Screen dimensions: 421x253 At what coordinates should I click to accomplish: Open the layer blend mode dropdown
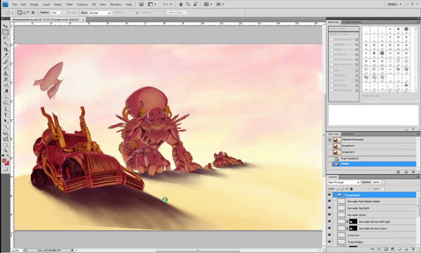[344, 182]
